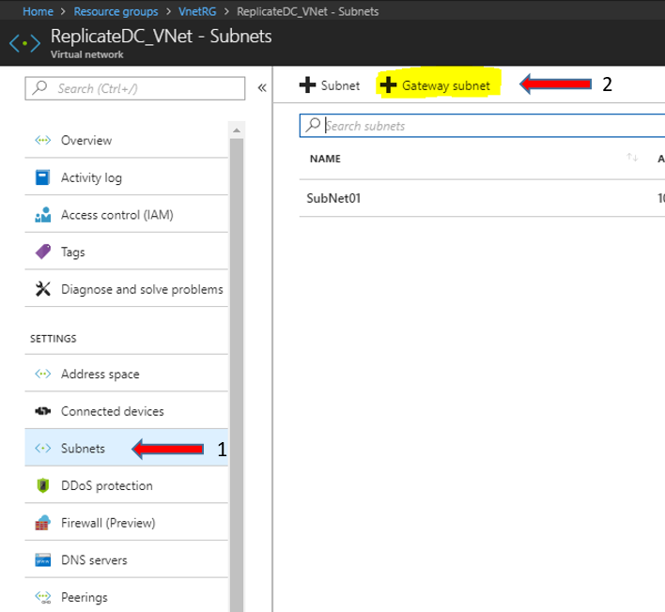This screenshot has width=665, height=612.
Task: Go to VnetRG breadcrumb link
Action: click(197, 11)
